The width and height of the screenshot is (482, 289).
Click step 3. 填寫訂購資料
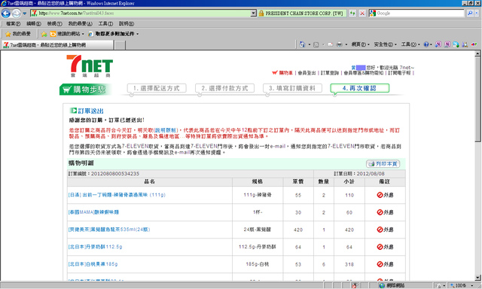[x=292, y=88]
